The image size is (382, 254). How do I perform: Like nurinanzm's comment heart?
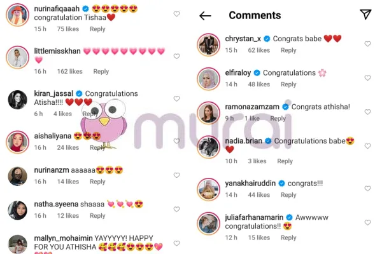176,175
